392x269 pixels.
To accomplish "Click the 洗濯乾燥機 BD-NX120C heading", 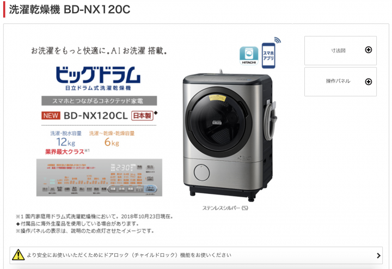I will [x=70, y=9].
